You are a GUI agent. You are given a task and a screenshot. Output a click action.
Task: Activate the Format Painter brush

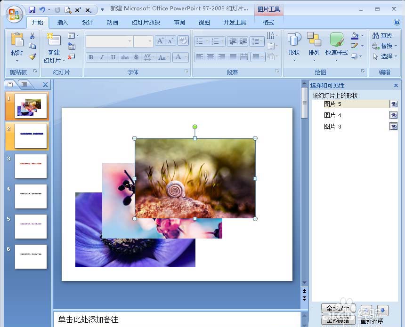(x=32, y=56)
